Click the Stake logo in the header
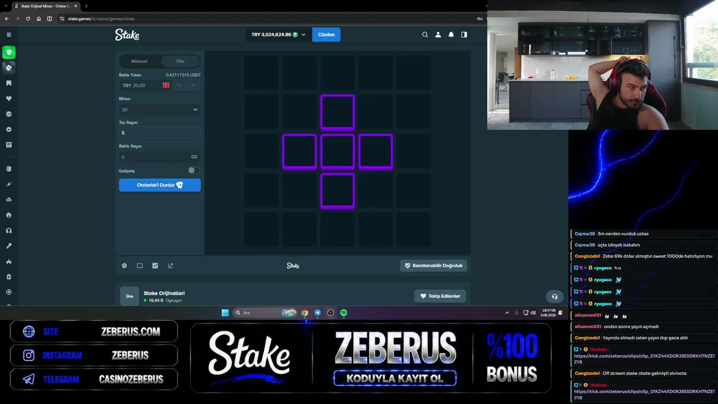 (x=127, y=35)
